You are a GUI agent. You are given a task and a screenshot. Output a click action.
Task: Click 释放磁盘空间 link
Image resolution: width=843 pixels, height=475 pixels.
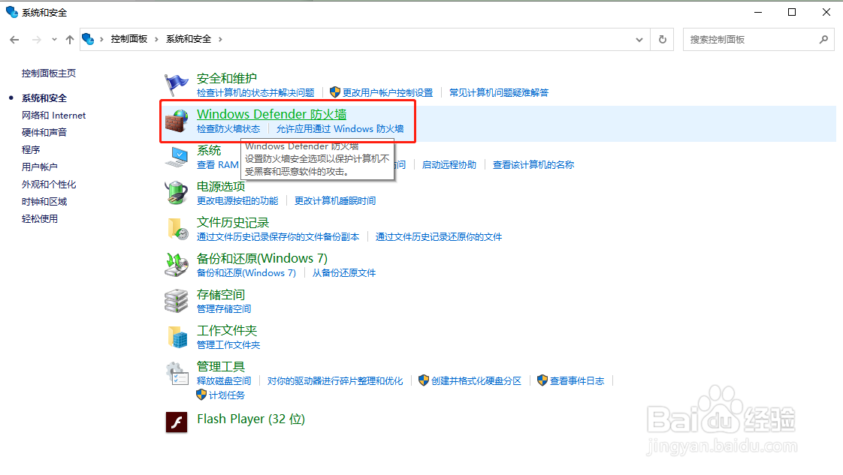pyautogui.click(x=224, y=380)
